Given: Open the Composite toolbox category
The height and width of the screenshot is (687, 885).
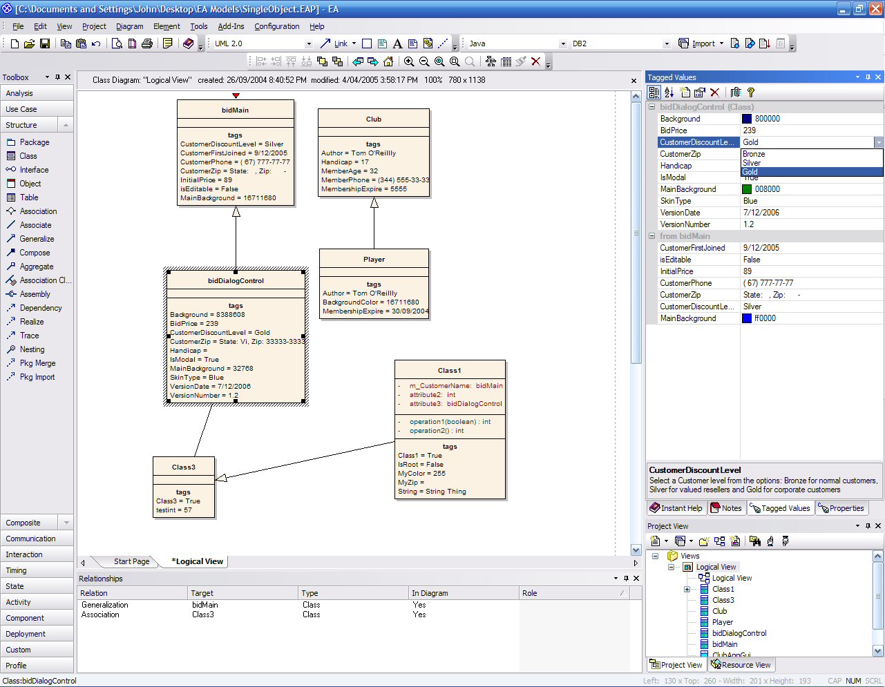Looking at the screenshot, I should (x=37, y=523).
